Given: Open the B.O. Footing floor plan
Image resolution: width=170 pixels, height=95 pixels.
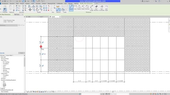Looking at the screenshot, I should (6, 62).
